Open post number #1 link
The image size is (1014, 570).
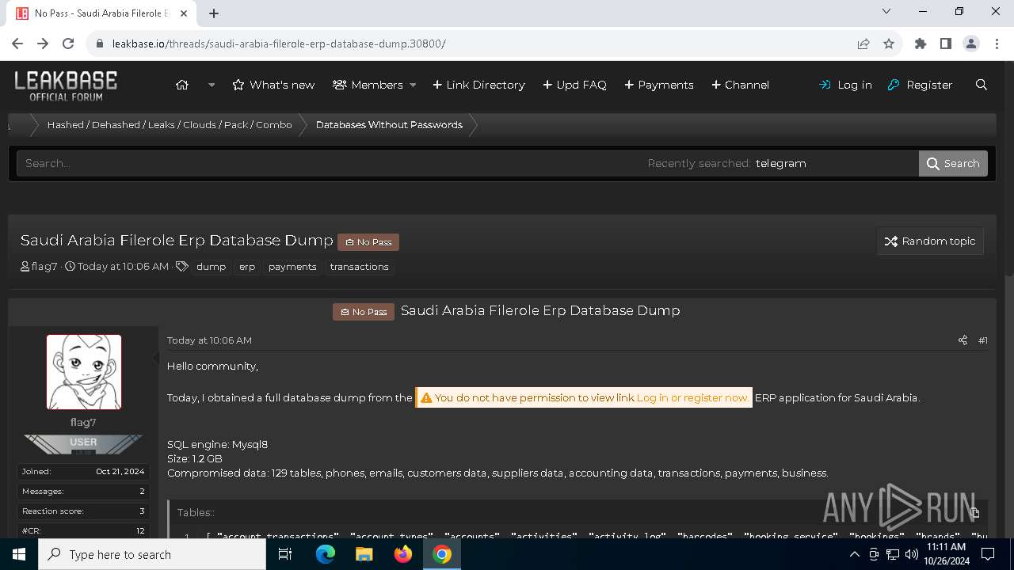[983, 340]
